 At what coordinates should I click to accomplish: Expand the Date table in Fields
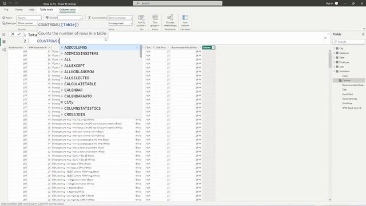point(334,57)
